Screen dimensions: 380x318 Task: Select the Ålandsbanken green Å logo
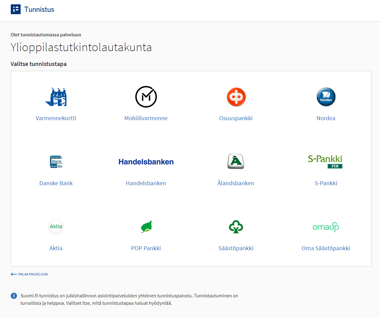click(x=236, y=161)
